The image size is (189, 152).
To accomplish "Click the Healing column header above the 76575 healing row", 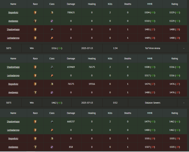I will [92, 59].
